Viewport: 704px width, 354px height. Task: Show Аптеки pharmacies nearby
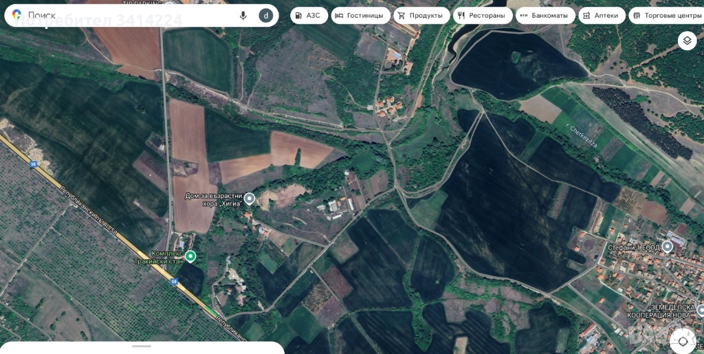602,15
